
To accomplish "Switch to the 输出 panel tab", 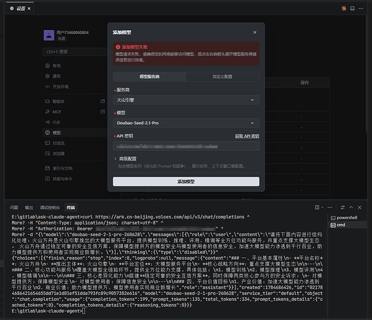I will coord(29,207).
